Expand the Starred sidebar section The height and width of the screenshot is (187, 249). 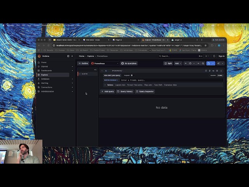[x=72, y=67]
